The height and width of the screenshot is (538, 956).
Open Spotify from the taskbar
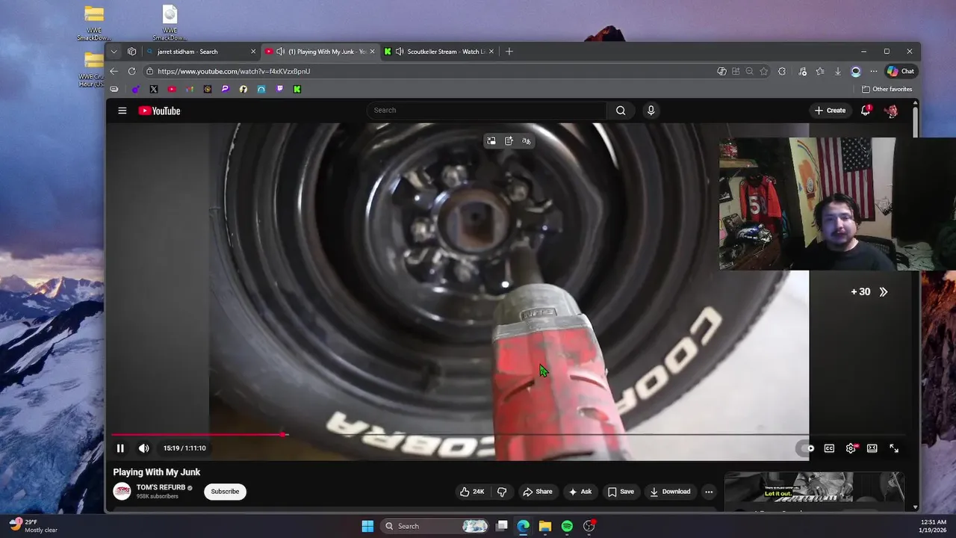pyautogui.click(x=567, y=526)
